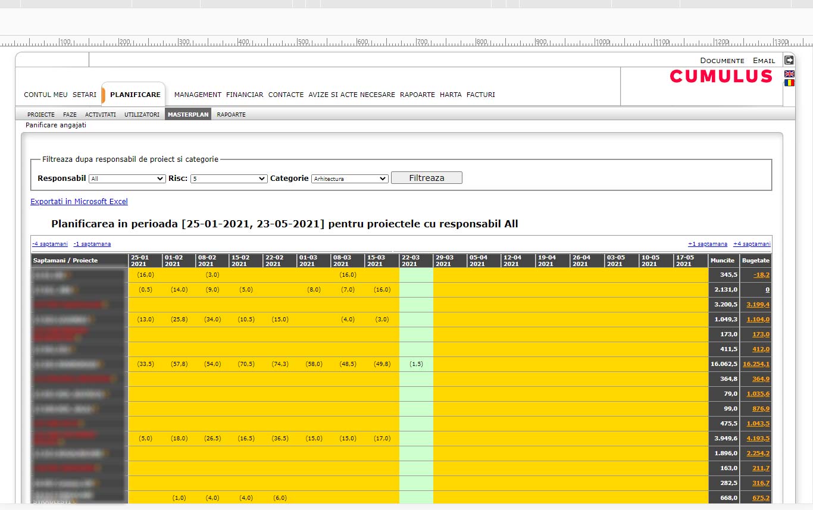
Task: Open the FACTURI menu
Action: (481, 95)
